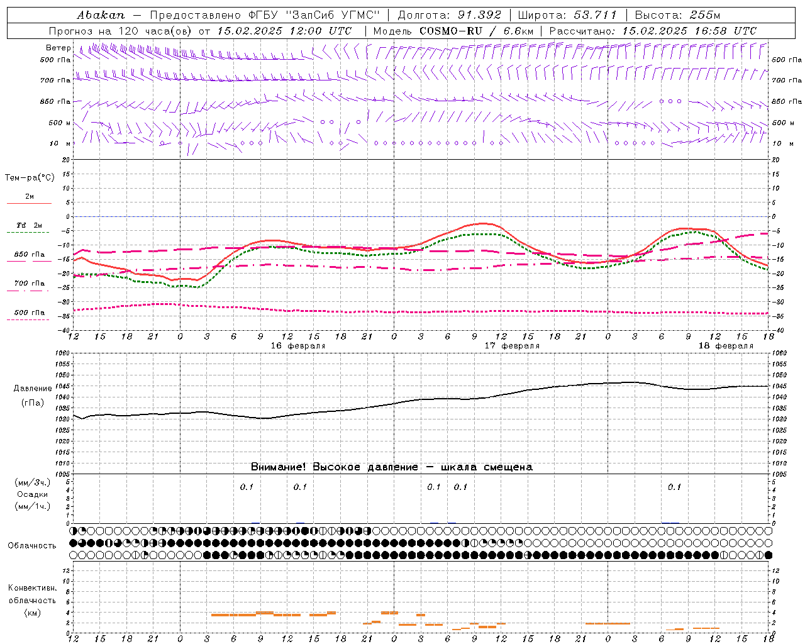This screenshot has height=644, width=805.
Task: Click the station name "Abakan" in header
Action: [x=101, y=15]
